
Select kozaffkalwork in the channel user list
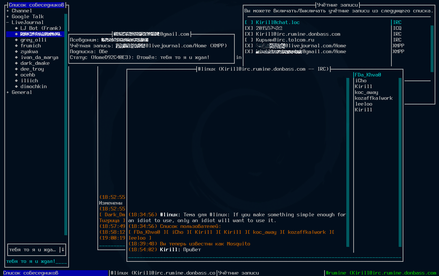click(x=374, y=98)
